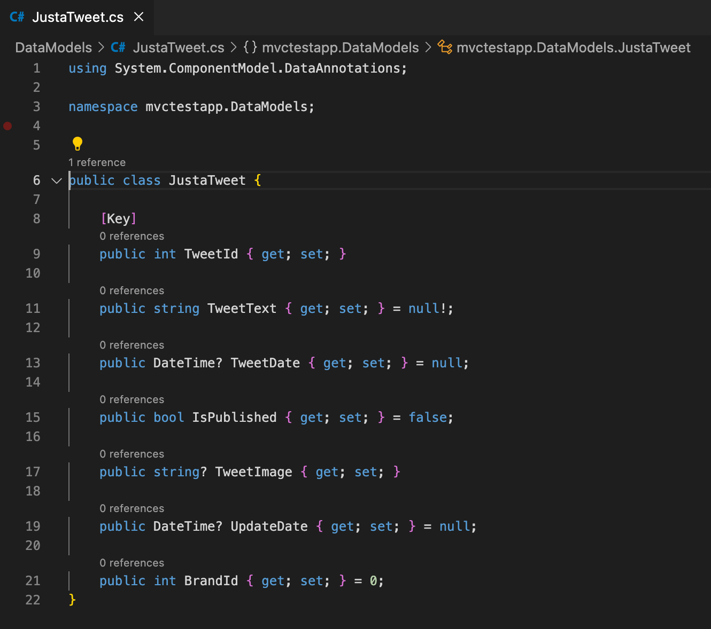The width and height of the screenshot is (711, 629).
Task: Click the JustaTweet class name on line 6
Action: click(x=207, y=180)
